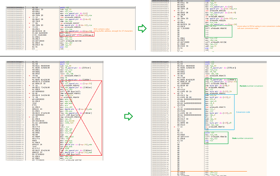This screenshot has width=280, height=176.
Task: Select the 'mov r13,rdx' instruction
Action: coord(211,135)
